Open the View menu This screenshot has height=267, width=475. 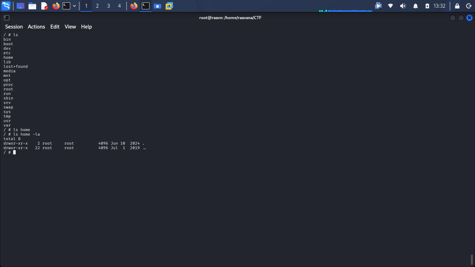click(70, 27)
